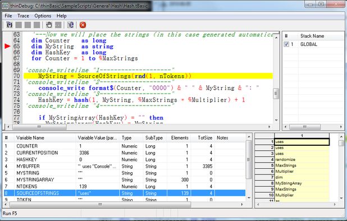Select the MYSTRING variable row

point(125,173)
